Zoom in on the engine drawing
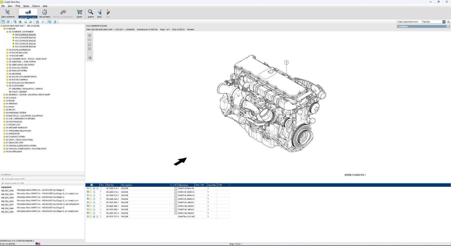The image size is (451, 246). tap(90, 35)
